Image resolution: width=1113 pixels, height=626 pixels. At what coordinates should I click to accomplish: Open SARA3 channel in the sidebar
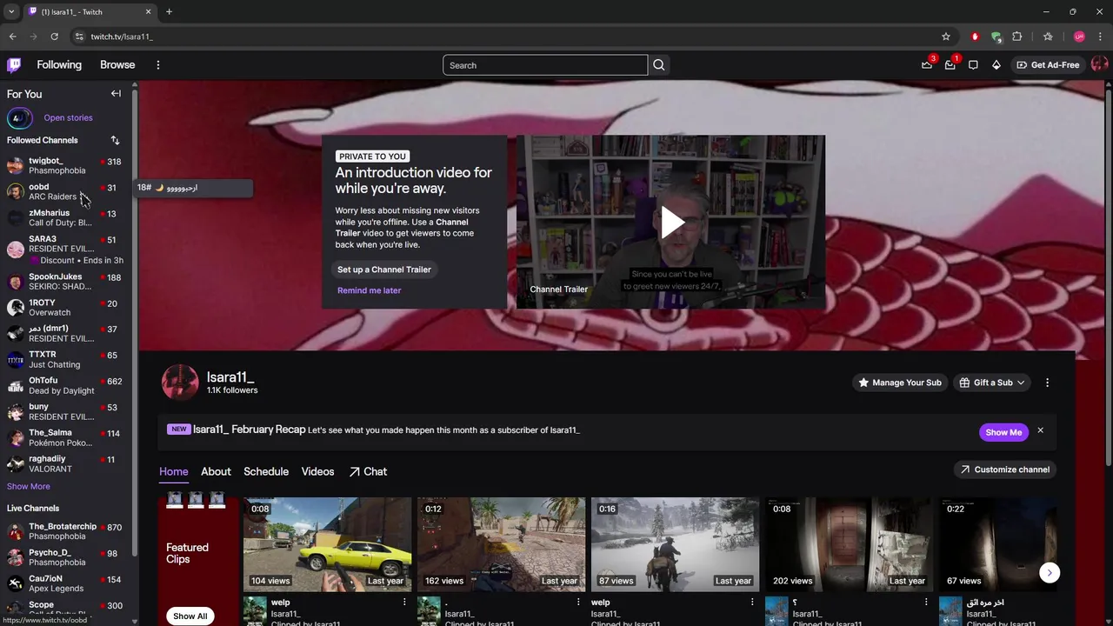click(65, 249)
